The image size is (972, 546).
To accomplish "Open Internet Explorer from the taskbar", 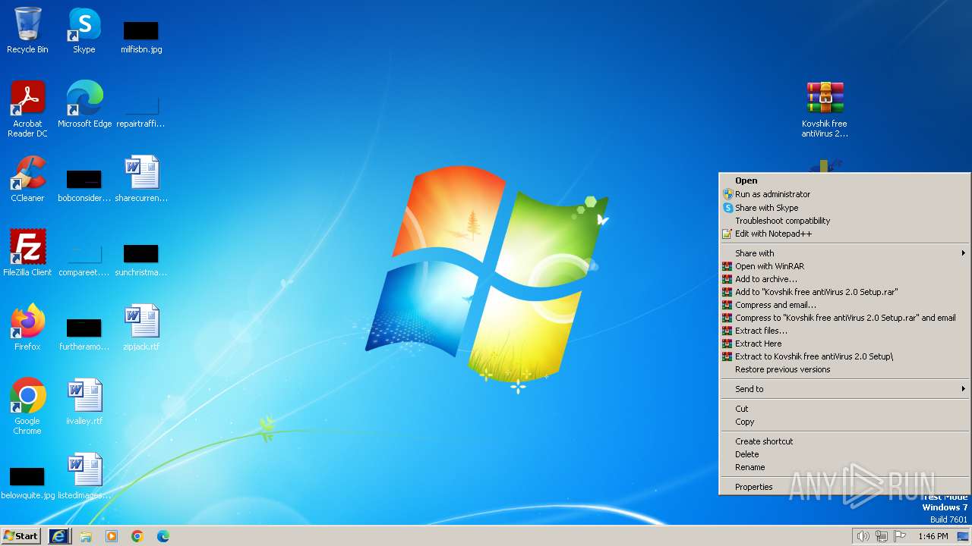I will pos(59,536).
